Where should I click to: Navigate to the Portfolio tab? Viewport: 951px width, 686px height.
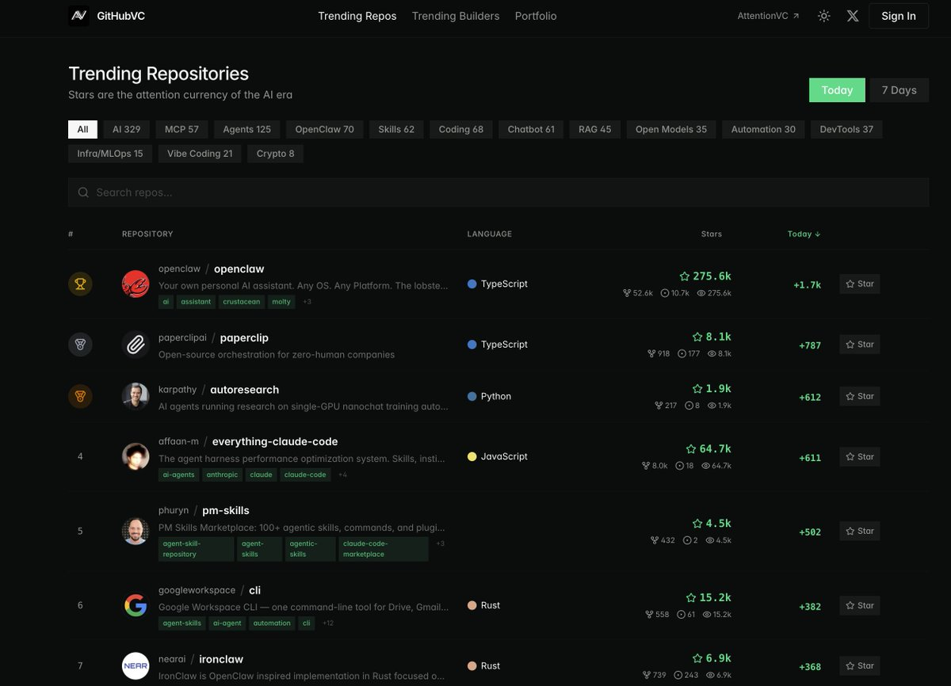pyautogui.click(x=536, y=16)
